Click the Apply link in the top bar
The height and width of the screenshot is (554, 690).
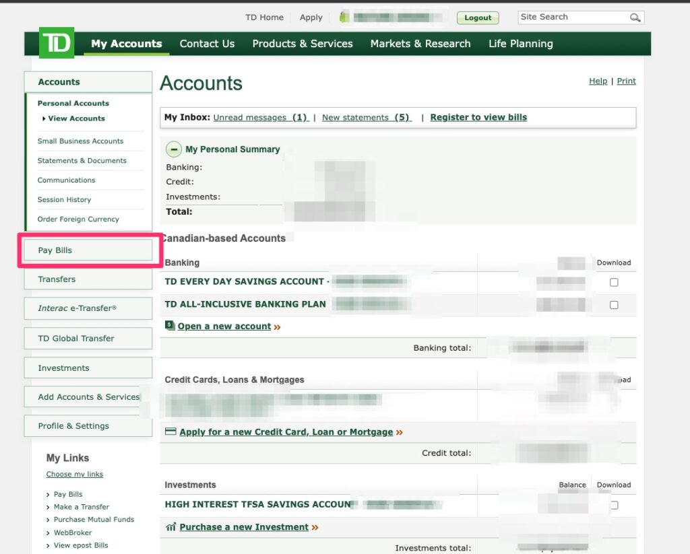coord(311,18)
